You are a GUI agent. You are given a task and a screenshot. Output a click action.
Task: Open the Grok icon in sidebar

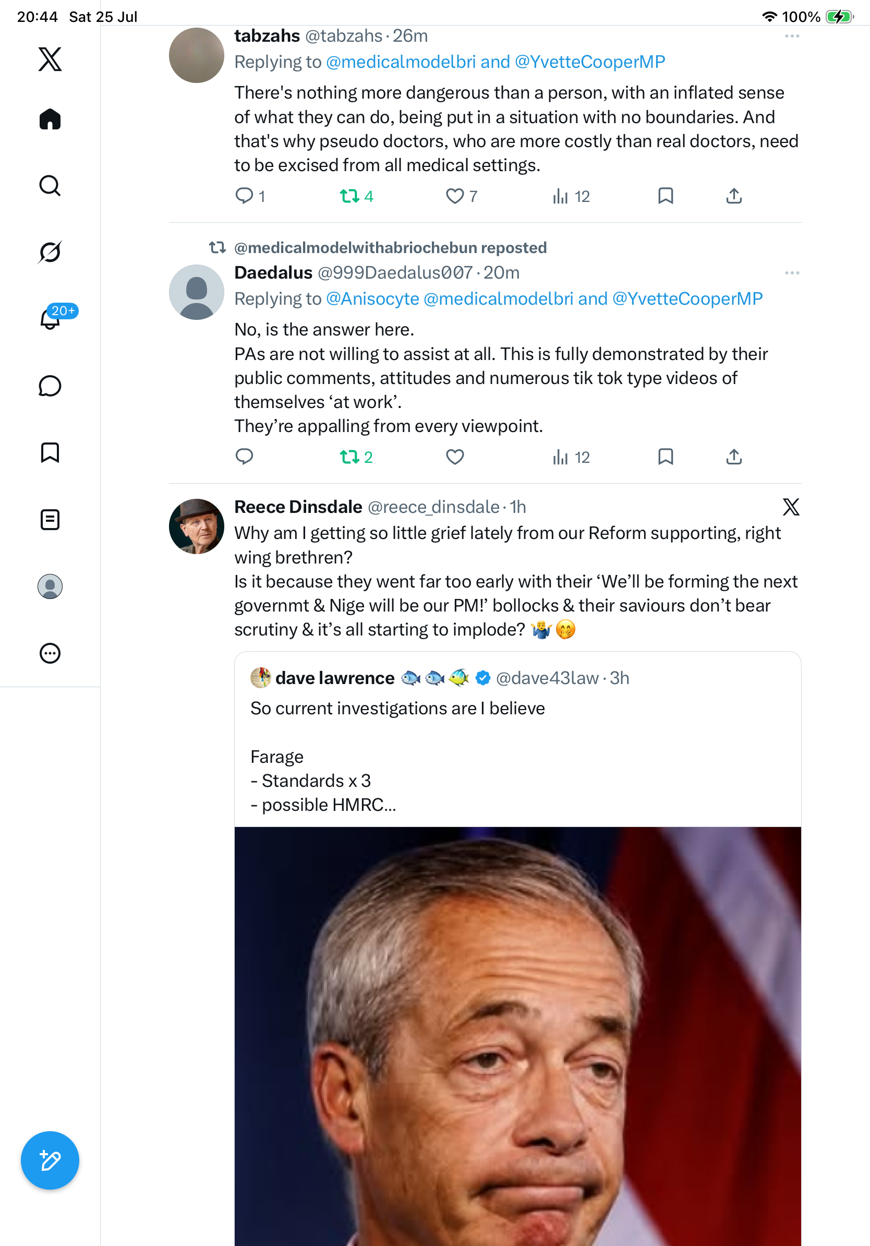50,252
